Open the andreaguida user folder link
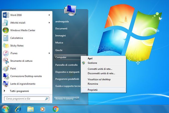169x113 pixels. pos(62,21)
